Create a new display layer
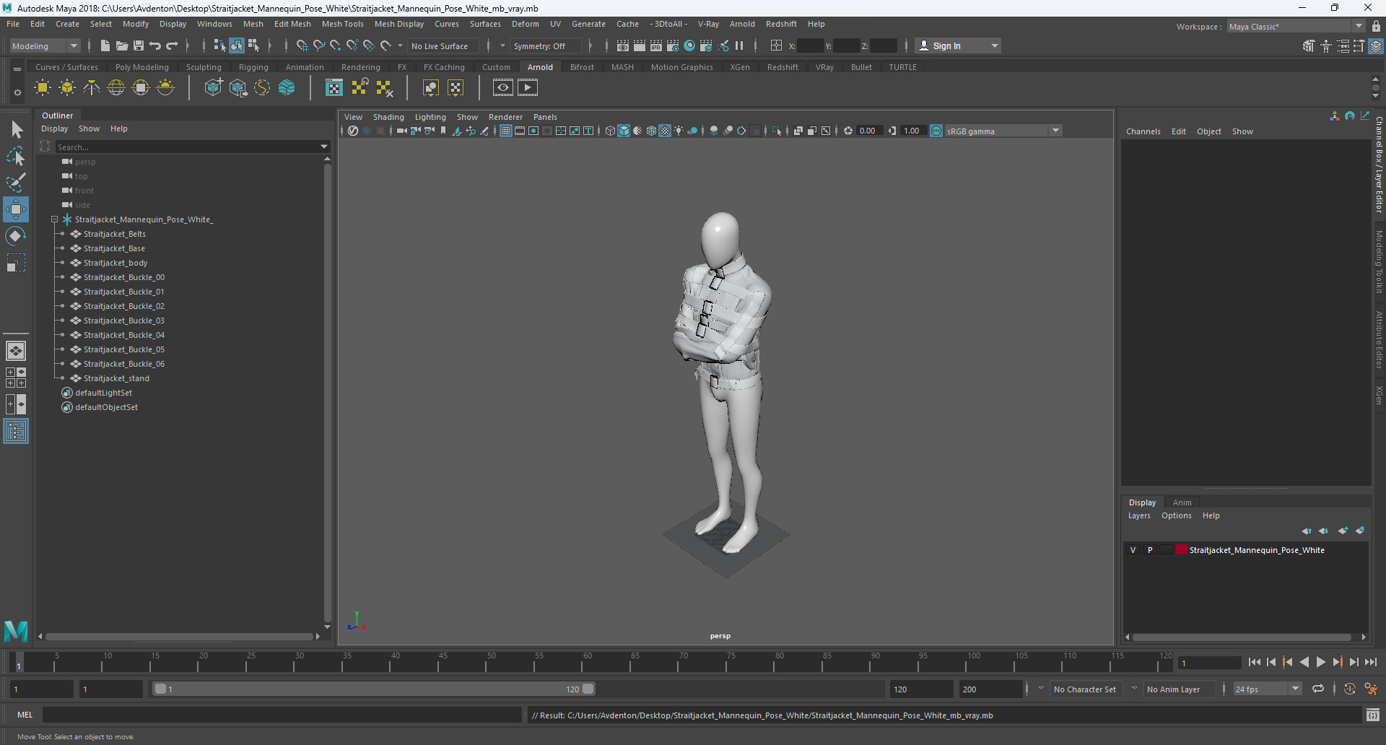The height and width of the screenshot is (745, 1386). 1343,531
